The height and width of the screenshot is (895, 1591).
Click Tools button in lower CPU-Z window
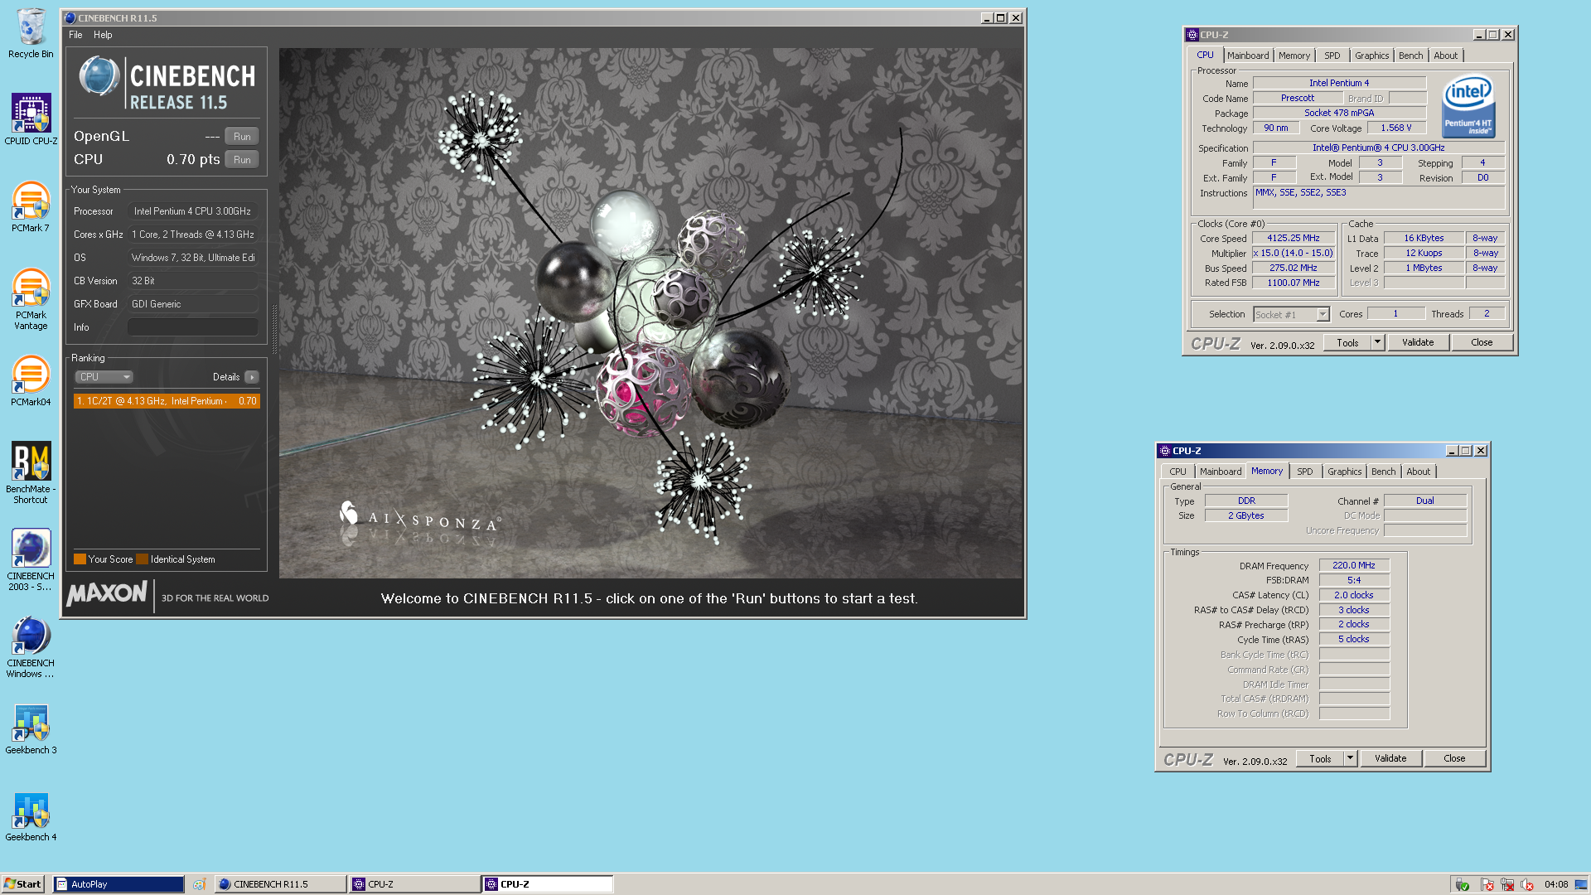1320,758
